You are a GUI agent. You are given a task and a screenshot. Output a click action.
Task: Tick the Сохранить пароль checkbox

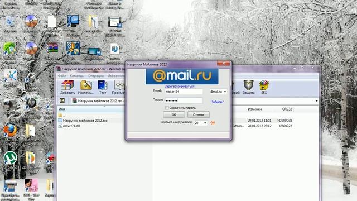click(x=167, y=108)
